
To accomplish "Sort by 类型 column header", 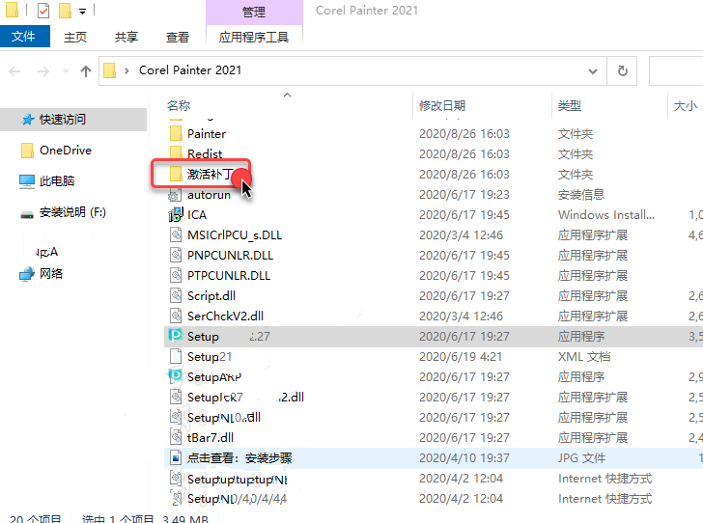I will pyautogui.click(x=570, y=106).
